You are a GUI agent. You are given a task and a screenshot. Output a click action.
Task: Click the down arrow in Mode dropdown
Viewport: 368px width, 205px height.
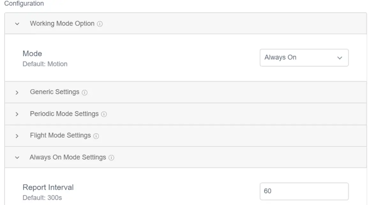(x=340, y=58)
